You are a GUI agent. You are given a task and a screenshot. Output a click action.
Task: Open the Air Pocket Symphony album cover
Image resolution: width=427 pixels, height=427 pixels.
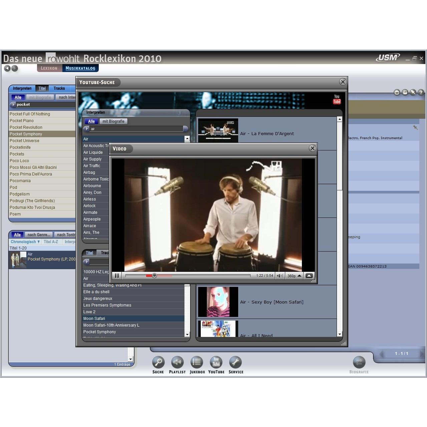[18, 260]
